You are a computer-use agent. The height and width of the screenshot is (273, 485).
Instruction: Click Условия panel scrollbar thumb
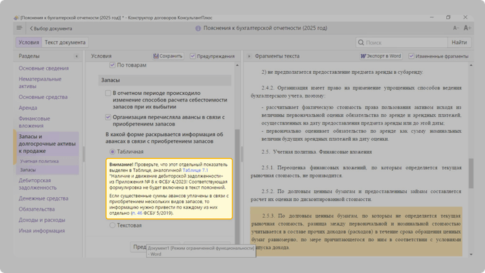[237, 186]
